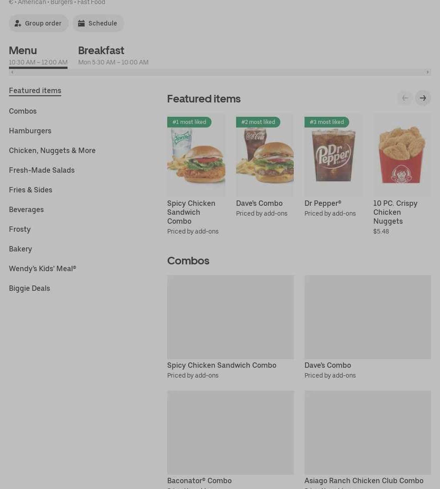Click previous arrow in Featured items carousel
The image size is (440, 489).
point(405,98)
